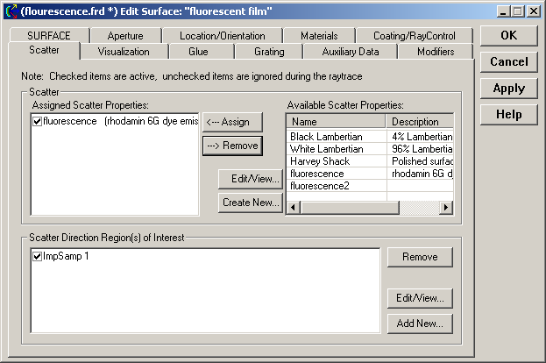546x363 pixels.
Task: Remove the assigned scatter property
Action: point(232,145)
